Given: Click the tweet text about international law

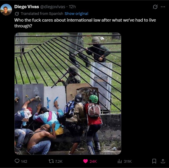Looking at the screenshot, I should pos(85,23).
